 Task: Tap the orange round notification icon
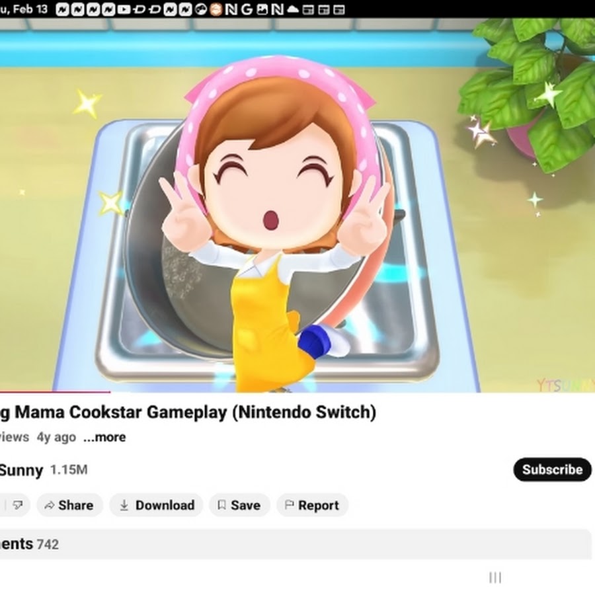216,9
